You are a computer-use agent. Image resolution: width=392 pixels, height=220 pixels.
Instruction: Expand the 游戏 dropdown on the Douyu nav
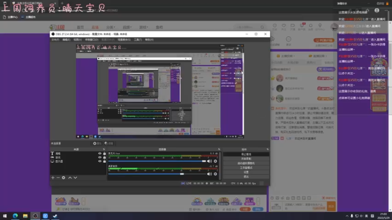pyautogui.click(x=144, y=27)
